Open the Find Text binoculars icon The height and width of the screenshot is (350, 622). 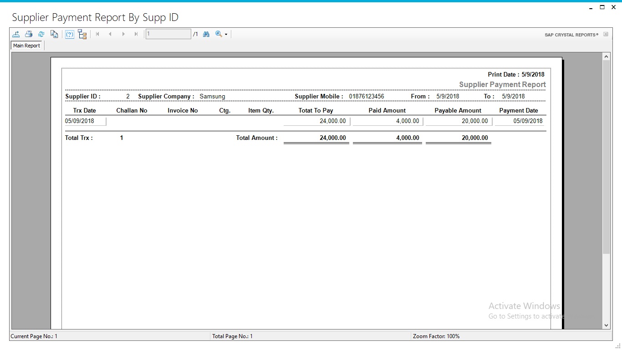pyautogui.click(x=206, y=34)
